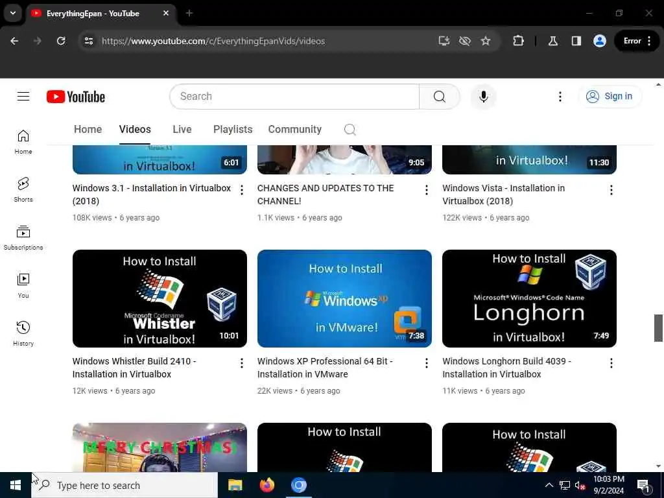Viewport: 664px width, 498px height.
Task: Open browser extensions puzzle icon
Action: (x=518, y=41)
